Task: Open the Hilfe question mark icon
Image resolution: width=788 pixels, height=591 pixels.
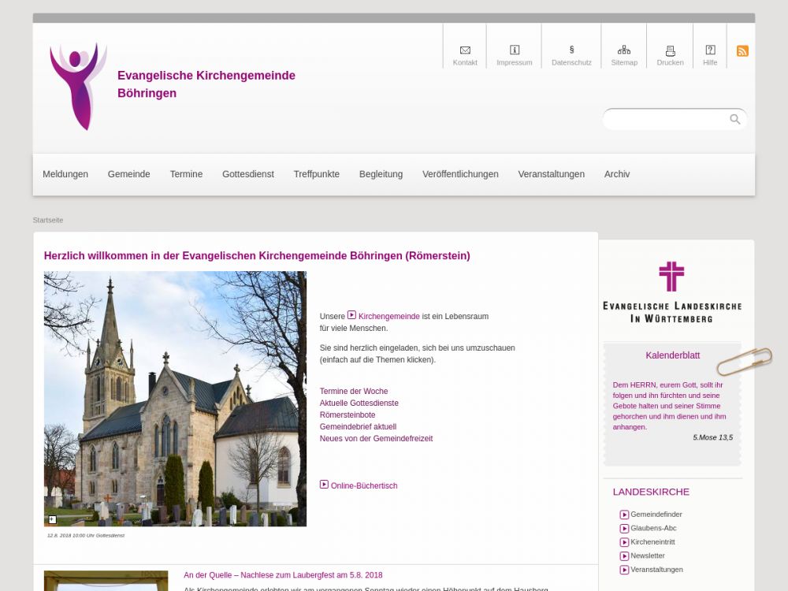Action: pyautogui.click(x=710, y=50)
